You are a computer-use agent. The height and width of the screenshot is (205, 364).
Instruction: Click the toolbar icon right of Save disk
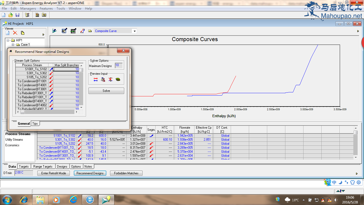point(27,15)
